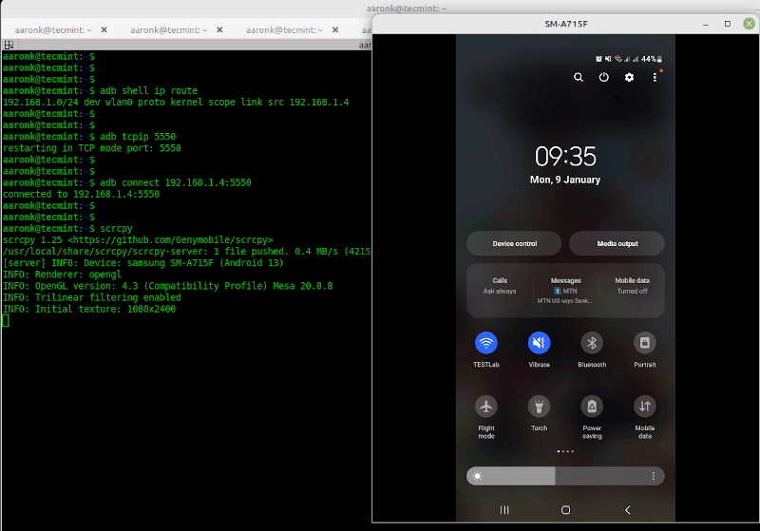Screen dimensions: 760x531
Task: Open the three-dot more options menu
Action: 655,78
